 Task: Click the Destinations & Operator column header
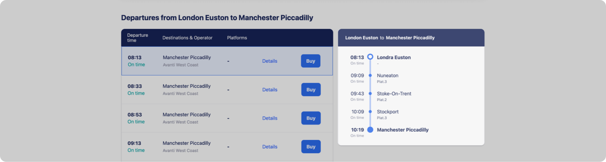point(187,38)
